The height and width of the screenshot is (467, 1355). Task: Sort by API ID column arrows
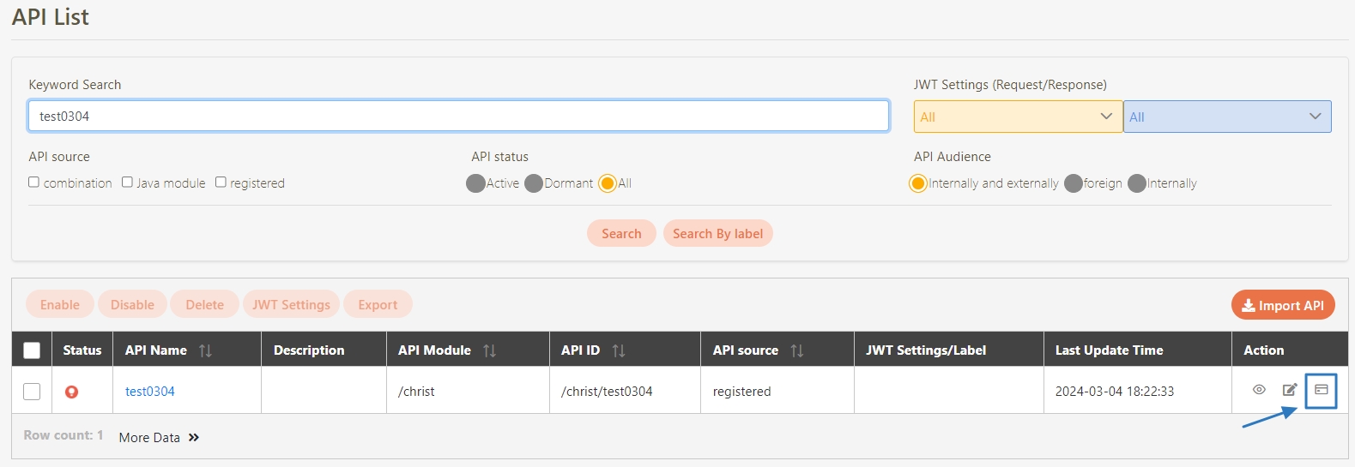pos(618,350)
